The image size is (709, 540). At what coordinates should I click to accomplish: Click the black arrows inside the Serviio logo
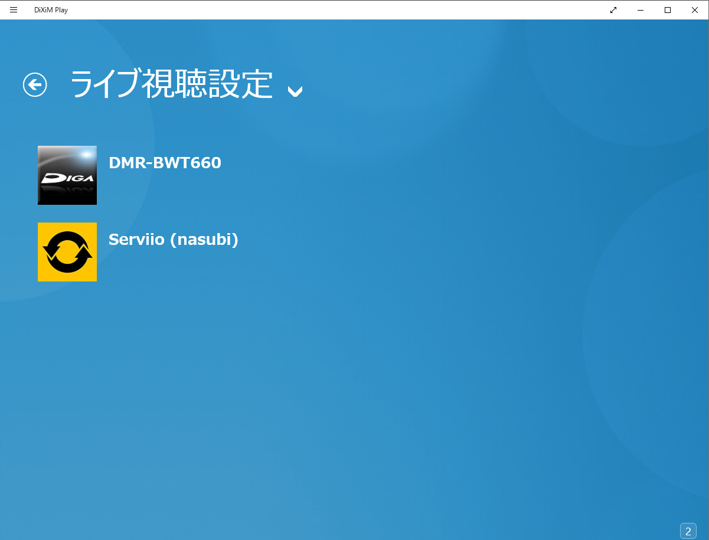(x=67, y=252)
